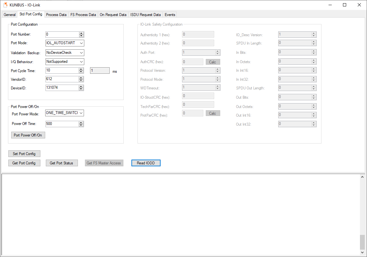Open the ISDU Request Data tab
Image resolution: width=367 pixels, height=257 pixels.
[x=146, y=15]
